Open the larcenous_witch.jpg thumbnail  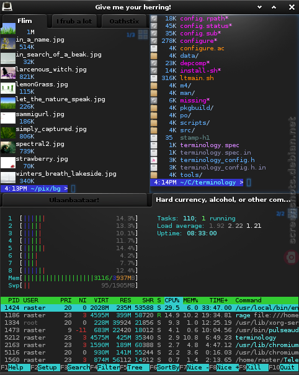[8, 73]
